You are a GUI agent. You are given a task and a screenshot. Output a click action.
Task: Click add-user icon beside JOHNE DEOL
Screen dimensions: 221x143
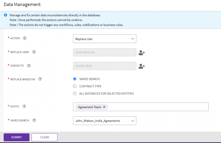point(142,66)
